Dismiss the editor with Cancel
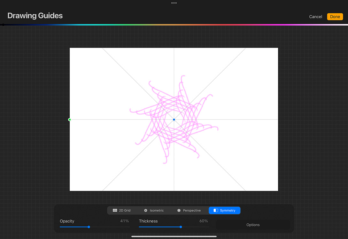 pos(315,17)
